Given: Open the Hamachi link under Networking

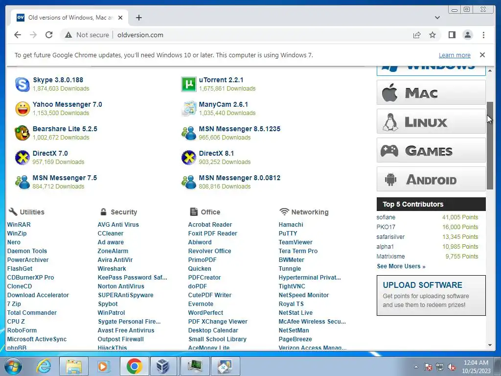Looking at the screenshot, I should [291, 224].
